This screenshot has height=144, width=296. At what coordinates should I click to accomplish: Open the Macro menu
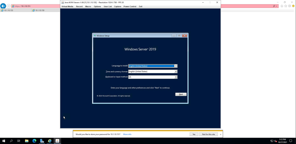click(x=88, y=6)
